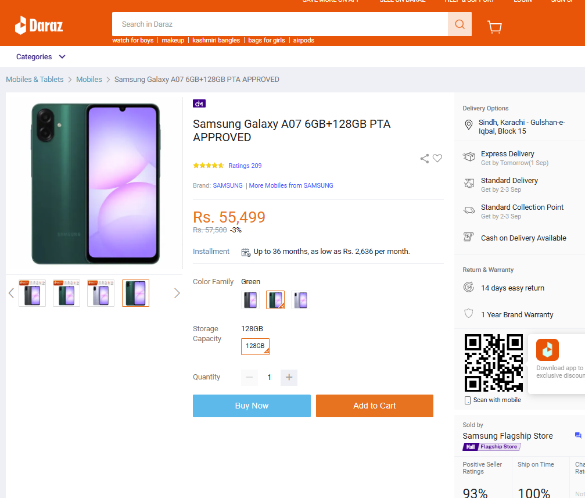Open Mobiles & Tablets breadcrumb
This screenshot has height=498, width=585.
(x=35, y=80)
